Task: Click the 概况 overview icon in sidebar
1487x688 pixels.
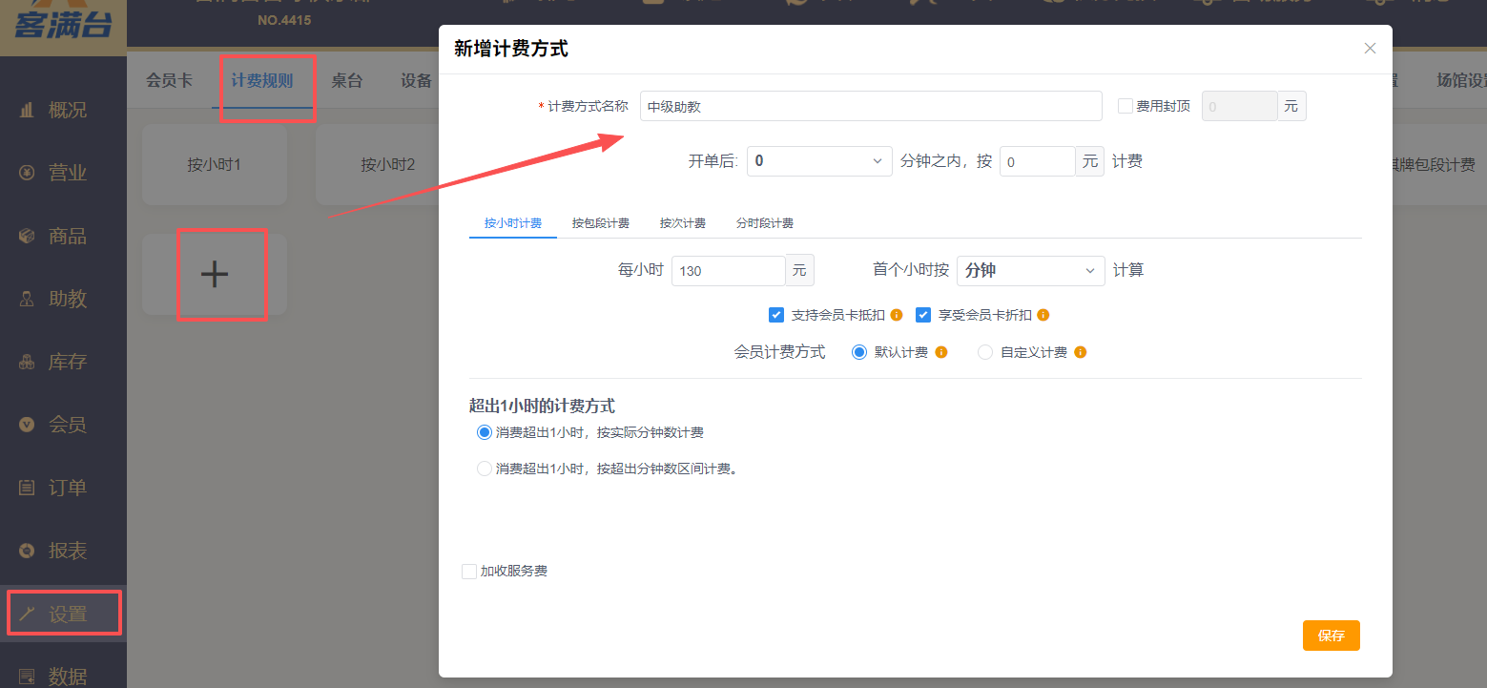Action: click(x=28, y=111)
